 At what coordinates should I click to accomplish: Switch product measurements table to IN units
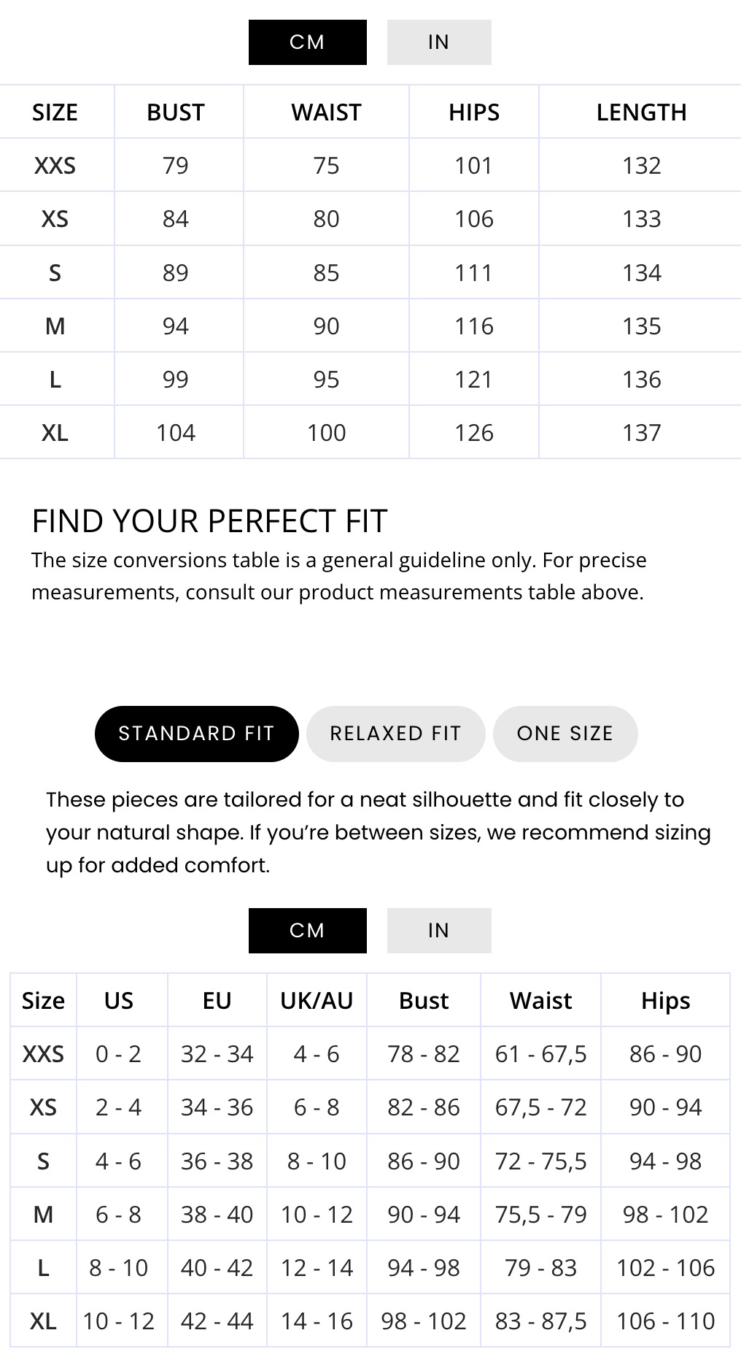pos(438,42)
